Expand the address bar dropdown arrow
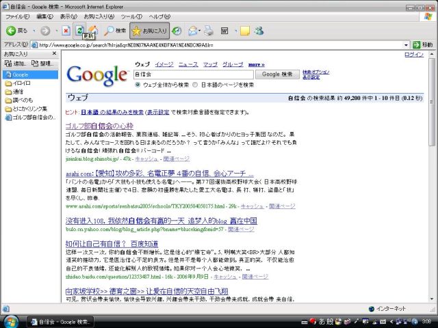Viewport: 438px width, 328px height. point(406,45)
